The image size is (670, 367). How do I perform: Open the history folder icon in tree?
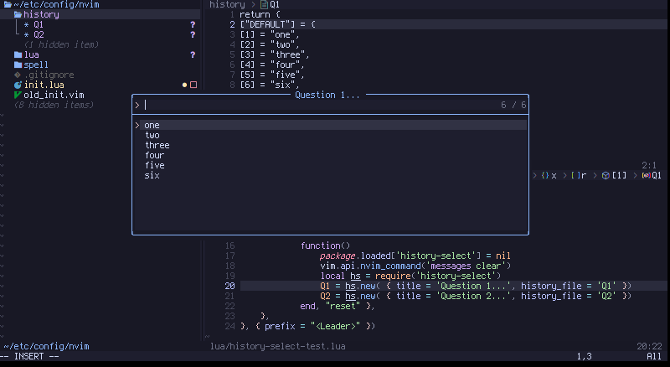(18, 14)
